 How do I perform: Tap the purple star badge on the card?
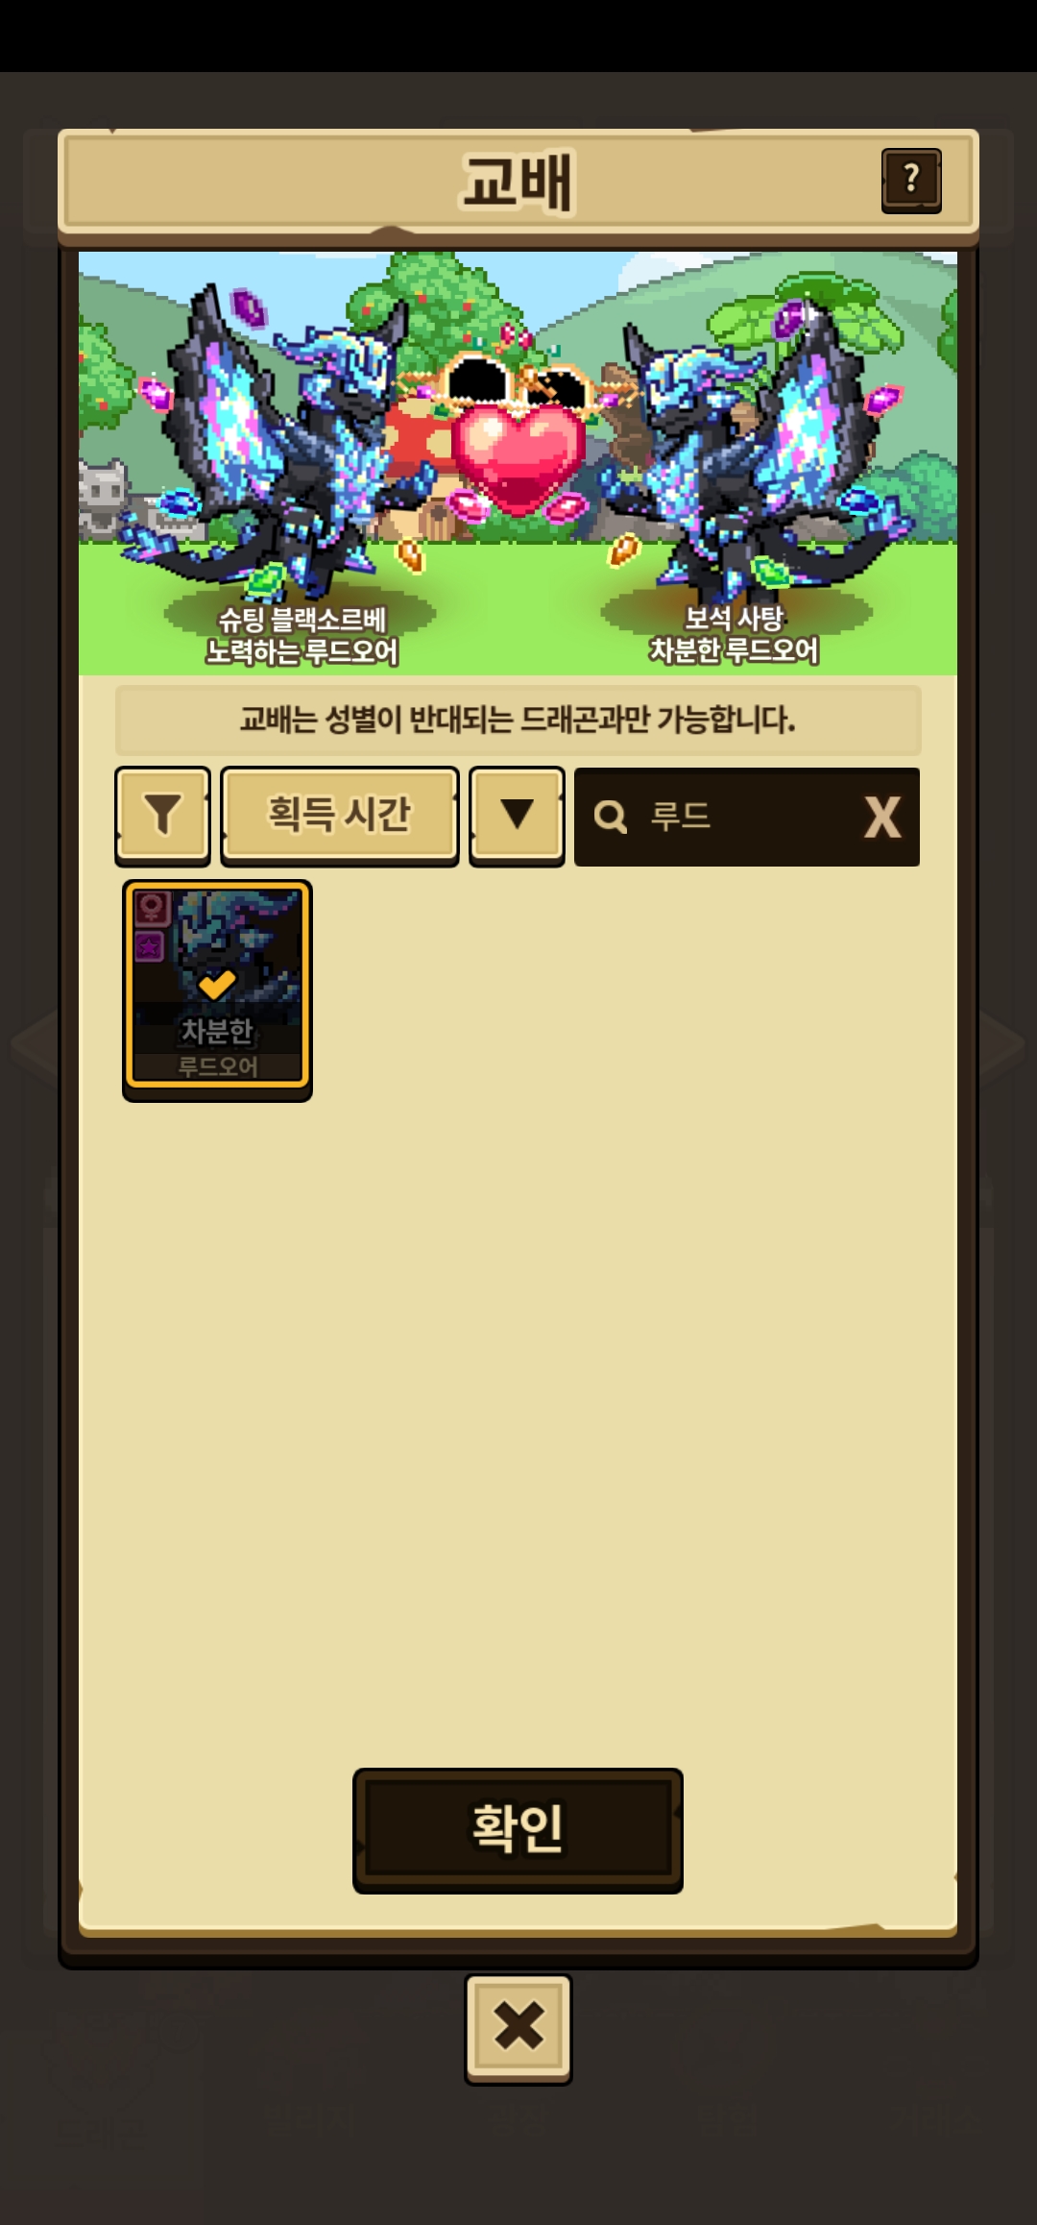tap(149, 947)
